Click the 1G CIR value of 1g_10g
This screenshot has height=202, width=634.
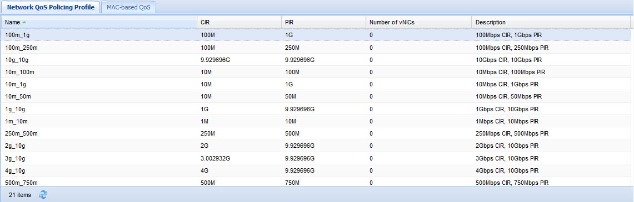[204, 109]
